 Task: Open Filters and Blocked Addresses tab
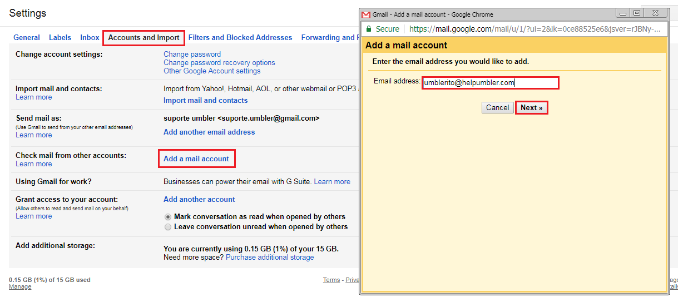click(x=240, y=38)
